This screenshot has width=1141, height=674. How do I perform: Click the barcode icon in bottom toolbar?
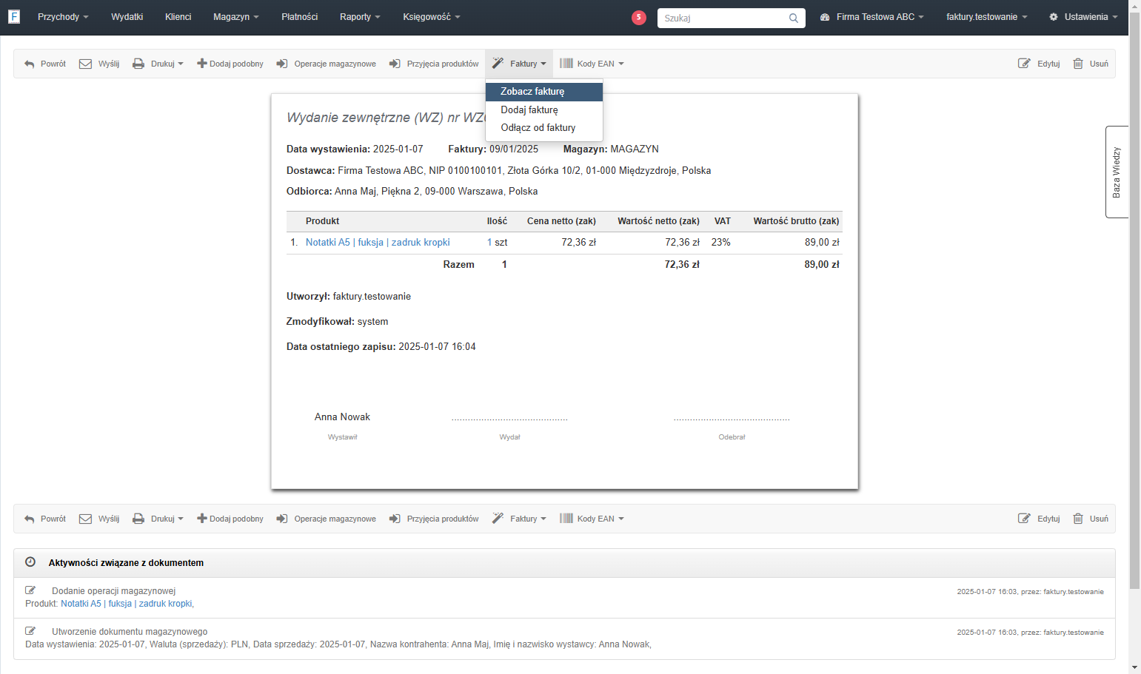566,519
